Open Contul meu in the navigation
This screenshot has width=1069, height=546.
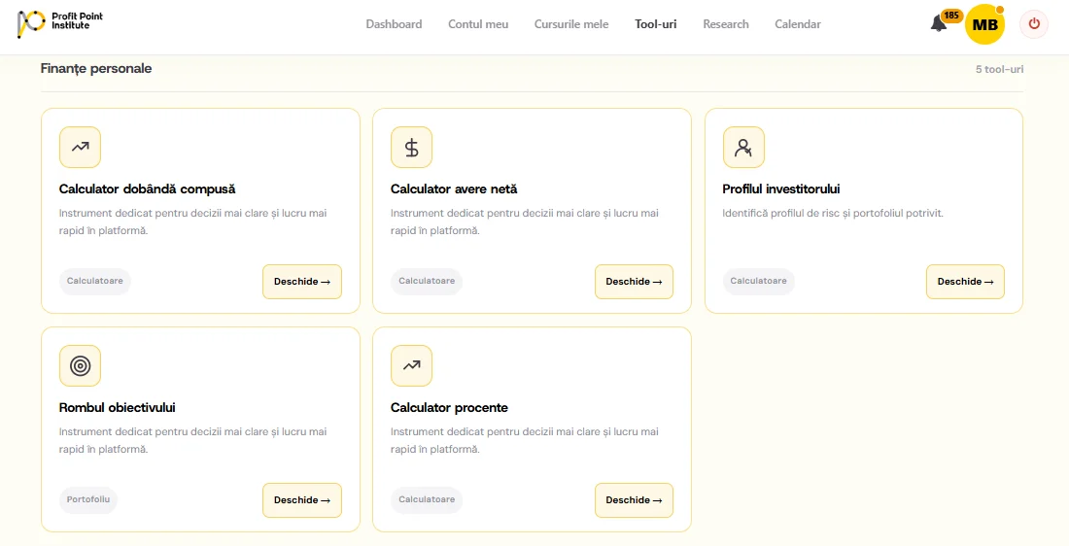(478, 24)
